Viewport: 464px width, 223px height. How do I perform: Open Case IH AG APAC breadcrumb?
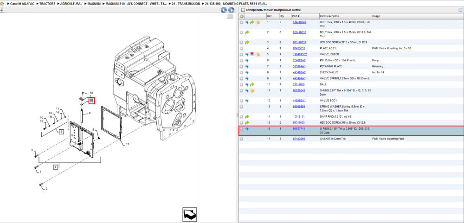tap(22, 4)
